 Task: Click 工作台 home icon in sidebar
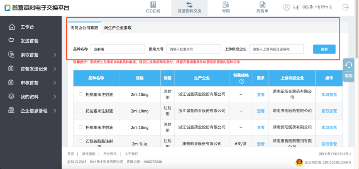pos(12,27)
